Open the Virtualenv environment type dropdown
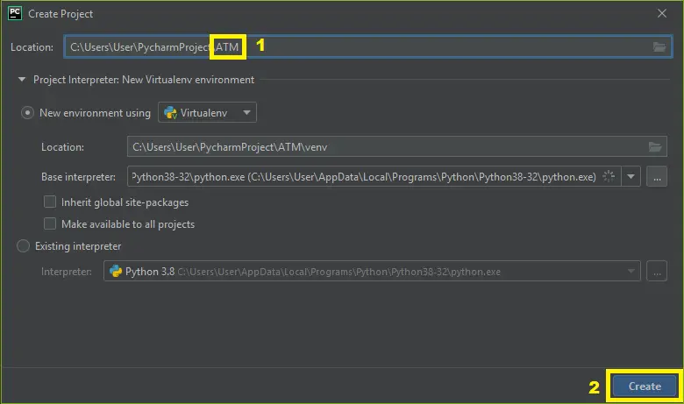This screenshot has height=404, width=684. coord(207,112)
